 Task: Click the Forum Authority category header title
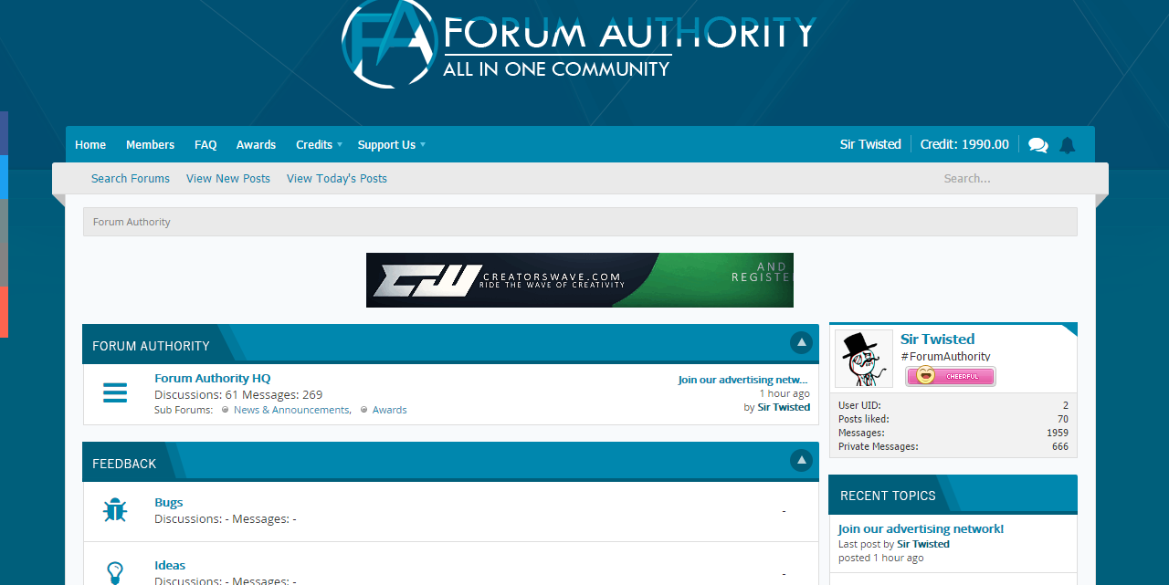coord(151,346)
